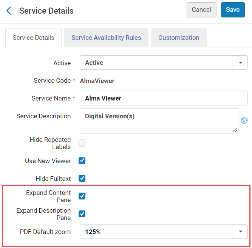Viewport: 252px width, 248px height.
Task: Click the resize grip of Service Description
Action: click(x=235, y=130)
